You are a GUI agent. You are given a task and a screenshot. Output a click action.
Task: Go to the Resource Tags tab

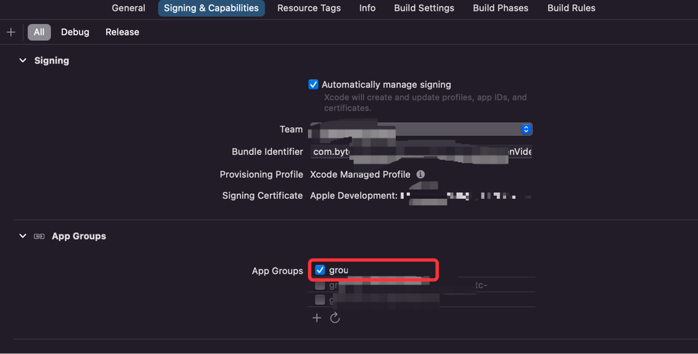tap(309, 8)
